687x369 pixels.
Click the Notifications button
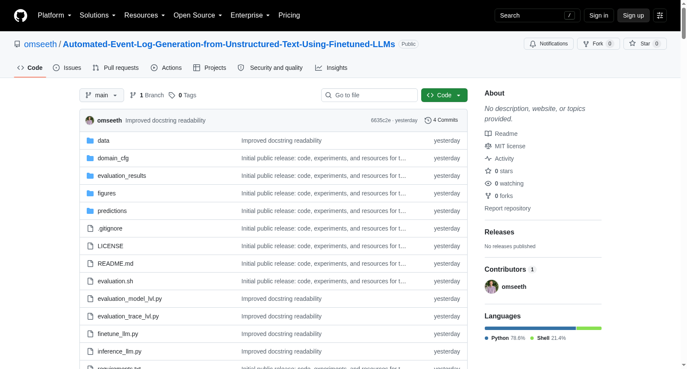tap(549, 44)
